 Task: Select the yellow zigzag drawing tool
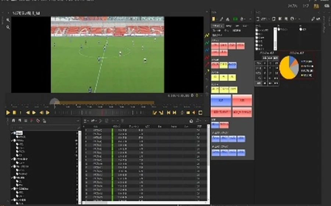[207, 35]
